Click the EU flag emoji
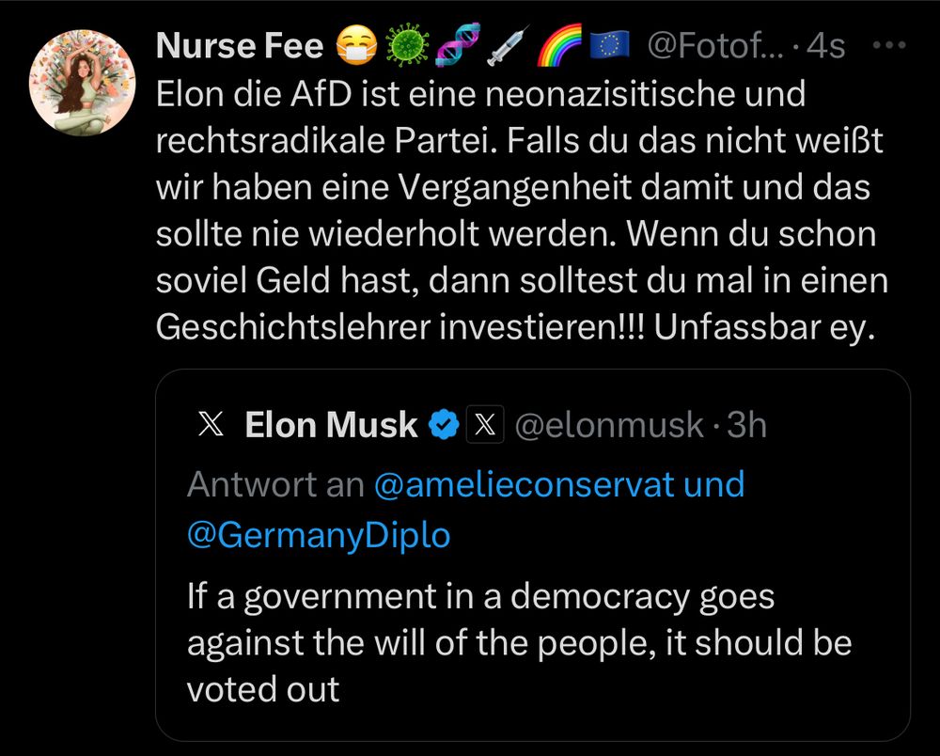This screenshot has height=756, width=940. 610,45
